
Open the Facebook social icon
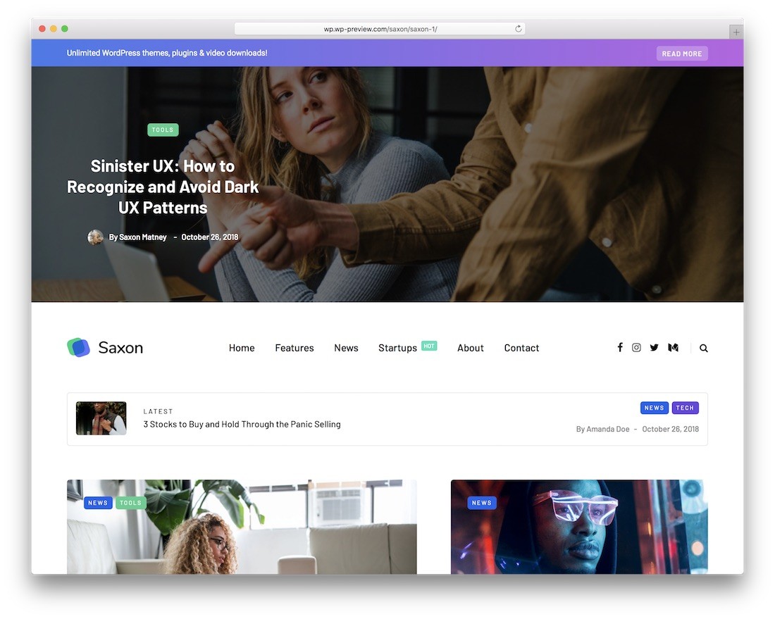pos(620,347)
